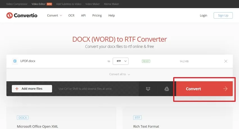Open the Video Compressor link
Image resolution: width=239 pixels, height=129 pixels.
(17, 4)
